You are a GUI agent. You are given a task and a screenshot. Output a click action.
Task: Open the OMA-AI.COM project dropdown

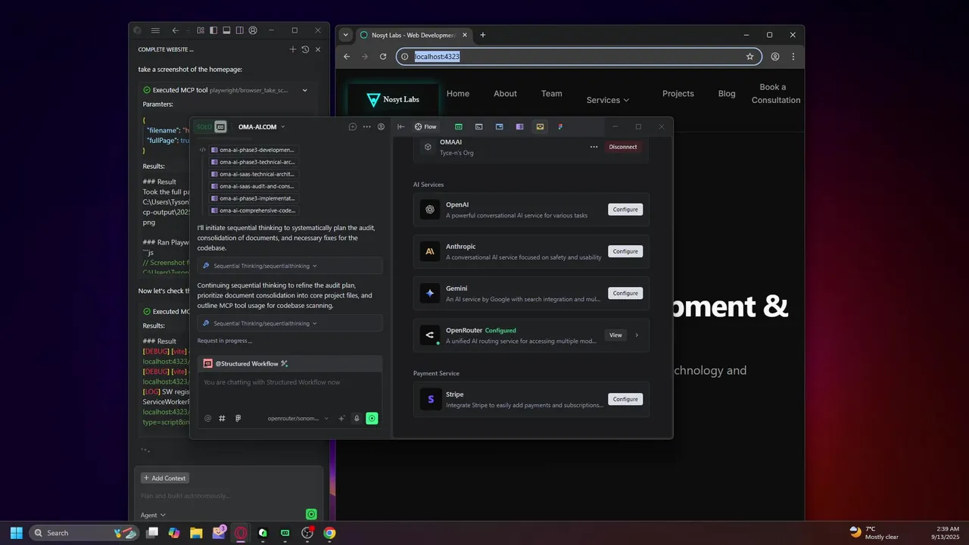(262, 126)
